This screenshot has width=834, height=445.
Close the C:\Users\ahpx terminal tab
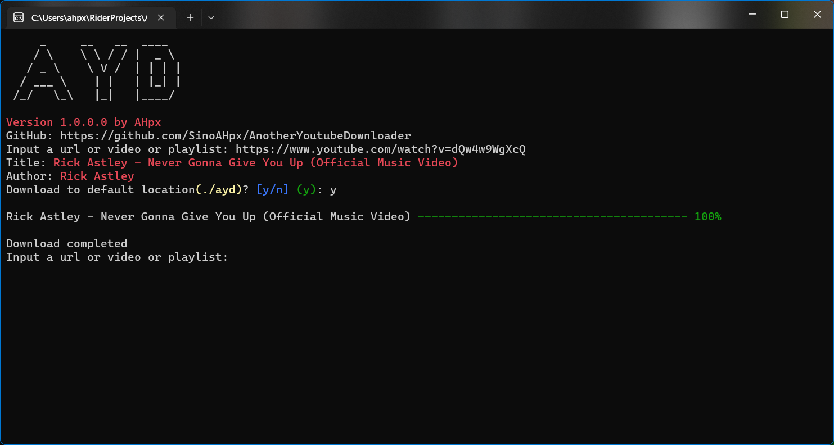tap(161, 17)
